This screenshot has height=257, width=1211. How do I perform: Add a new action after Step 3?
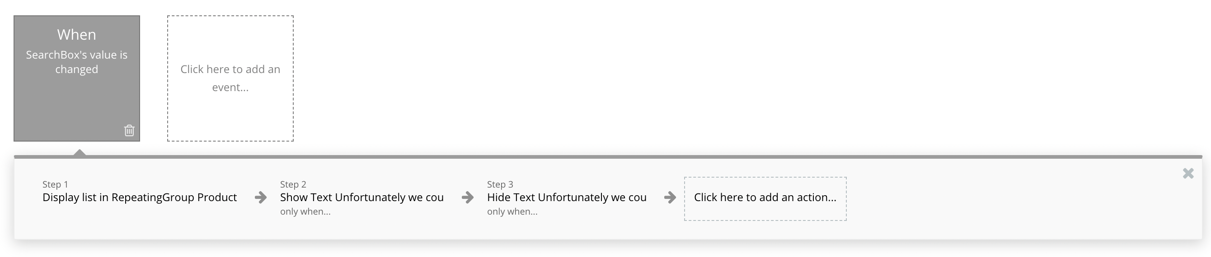click(765, 198)
